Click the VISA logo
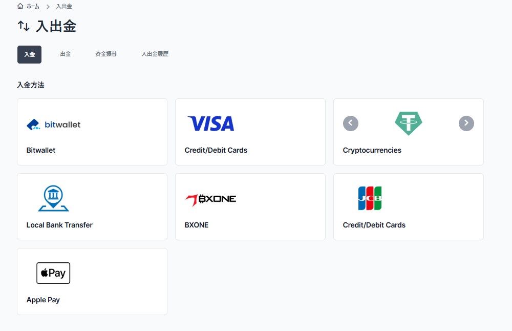The image size is (512, 331). (211, 123)
